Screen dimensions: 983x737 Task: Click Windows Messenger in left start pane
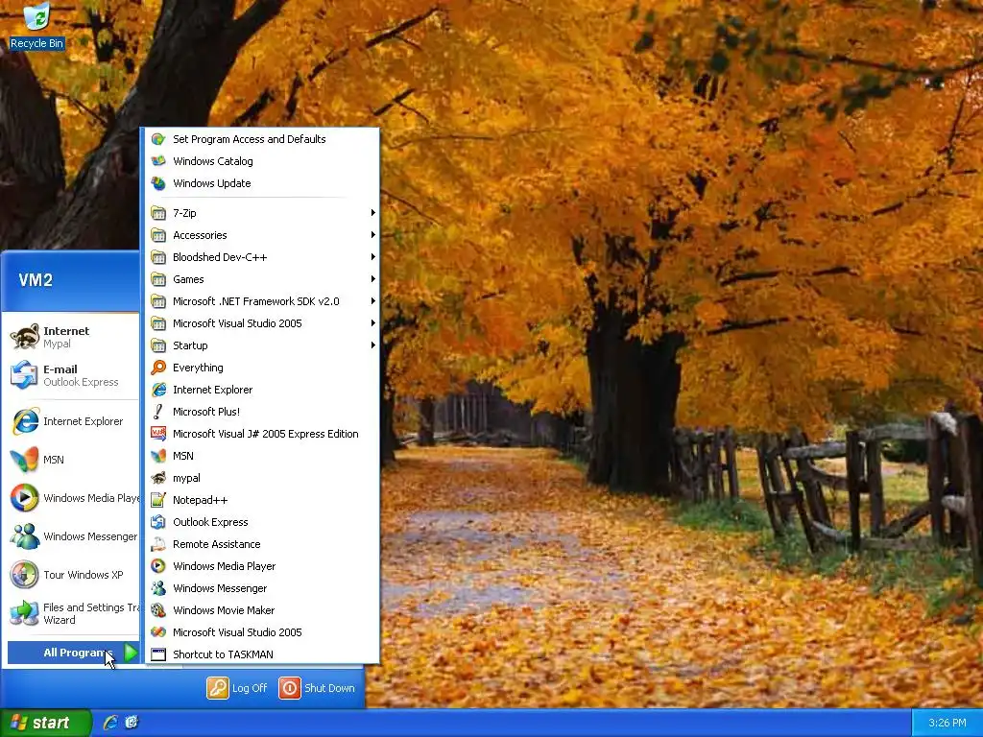[71, 536]
